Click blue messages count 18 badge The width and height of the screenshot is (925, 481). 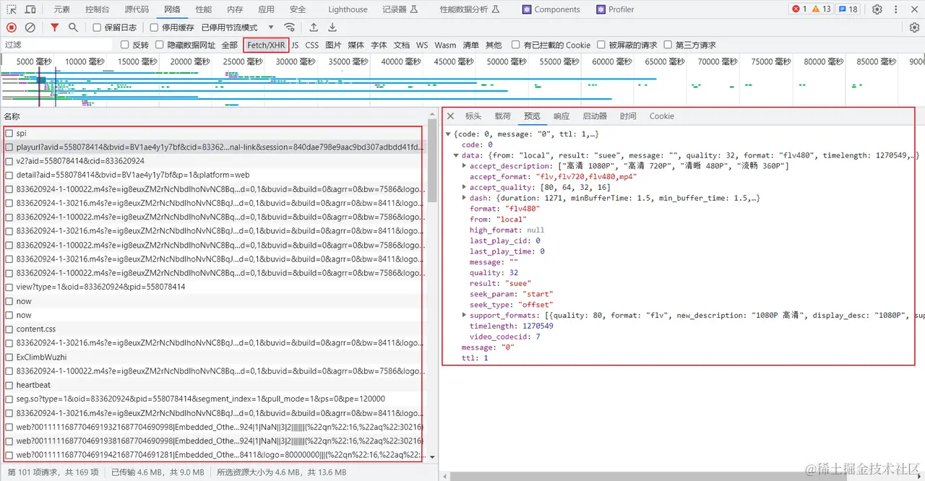click(x=848, y=9)
